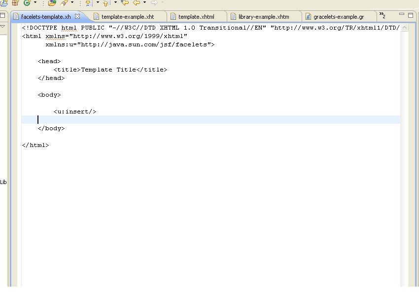Show the hidden editor tabs list
419x296 pixels.
pyautogui.click(x=382, y=15)
